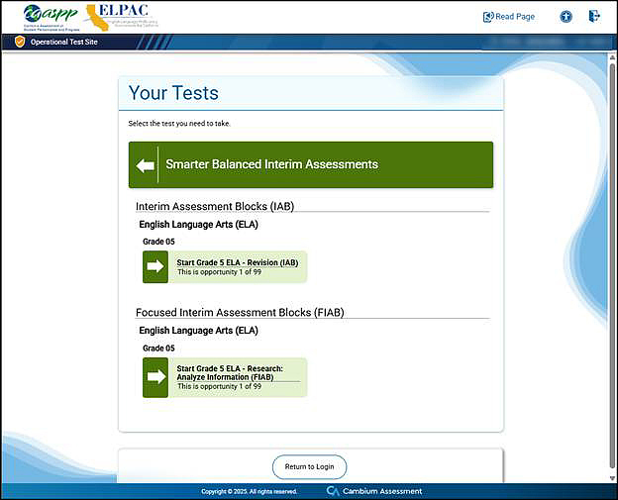
Task: Click Grade 05 label under IAB section
Action: point(158,242)
